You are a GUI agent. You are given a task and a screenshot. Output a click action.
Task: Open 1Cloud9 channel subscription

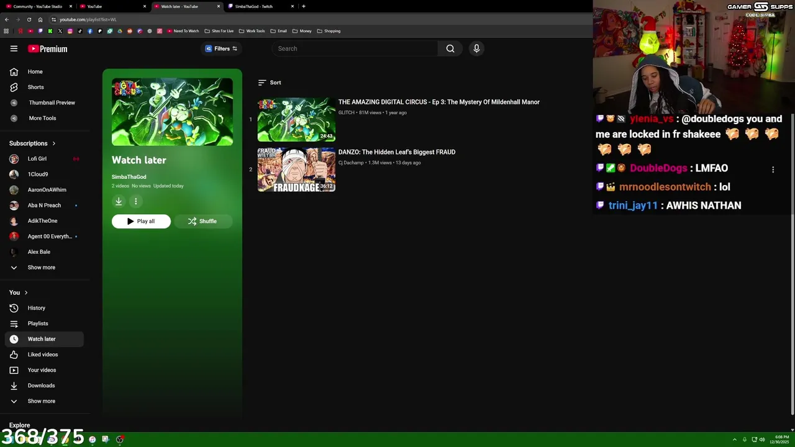point(43,174)
